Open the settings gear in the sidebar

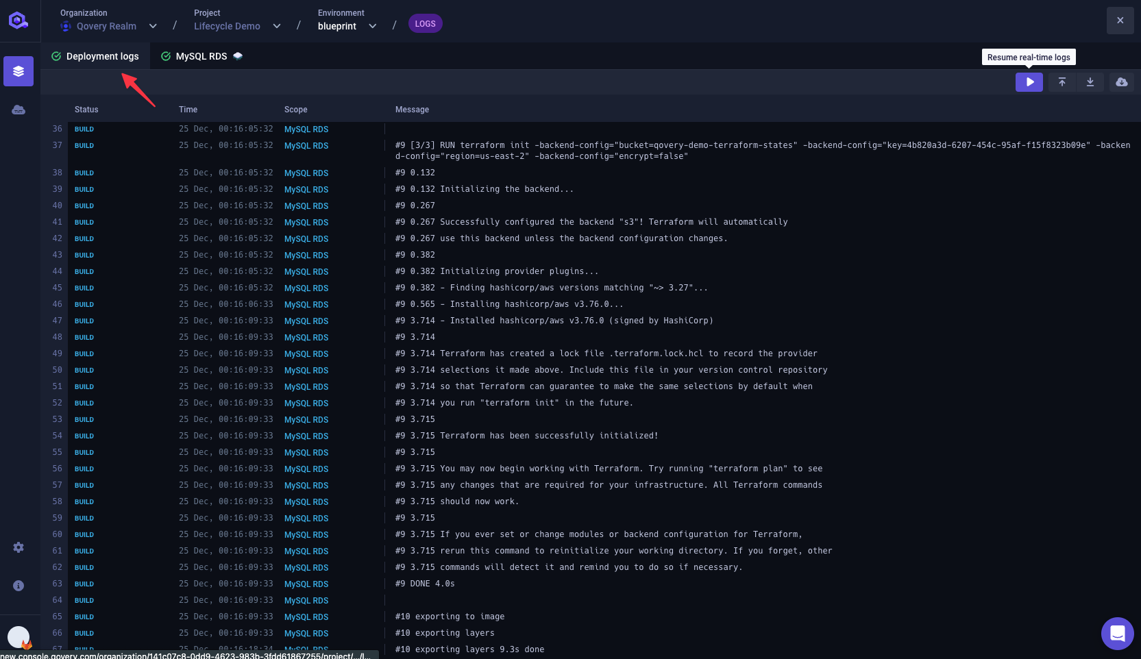pyautogui.click(x=19, y=547)
